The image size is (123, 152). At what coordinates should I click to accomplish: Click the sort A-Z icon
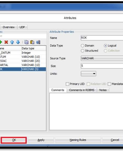pyautogui.click(x=38, y=42)
